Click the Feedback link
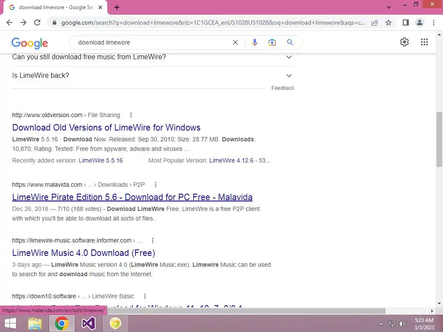This screenshot has height=332, width=443. (x=283, y=88)
